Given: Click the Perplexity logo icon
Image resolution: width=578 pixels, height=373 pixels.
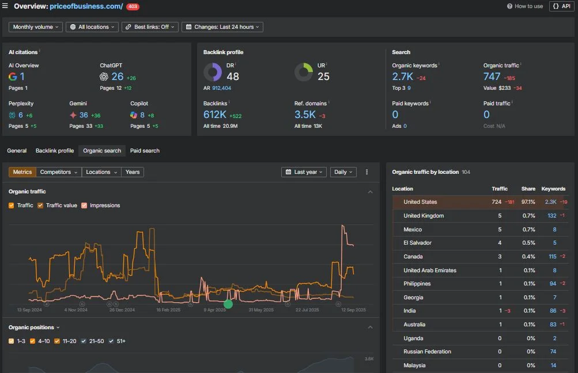Looking at the screenshot, I should coord(12,115).
